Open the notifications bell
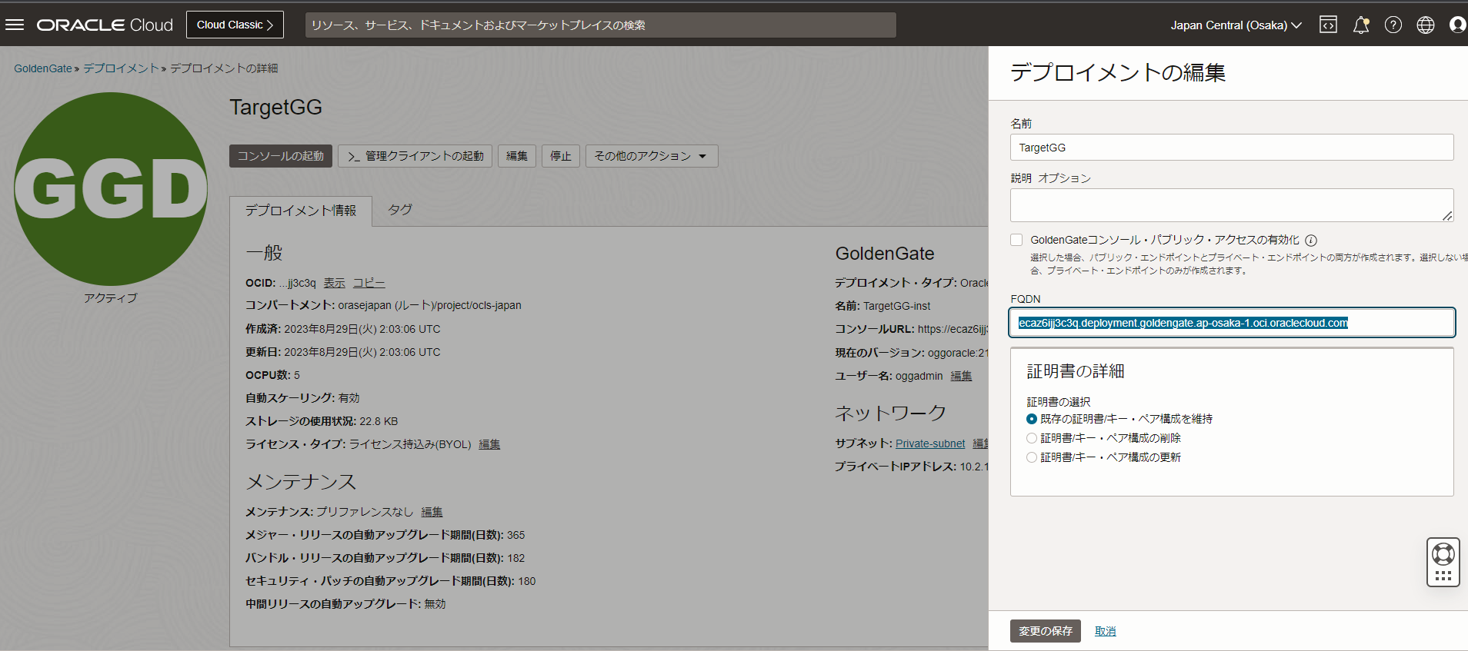This screenshot has height=651, width=1468. (1361, 25)
